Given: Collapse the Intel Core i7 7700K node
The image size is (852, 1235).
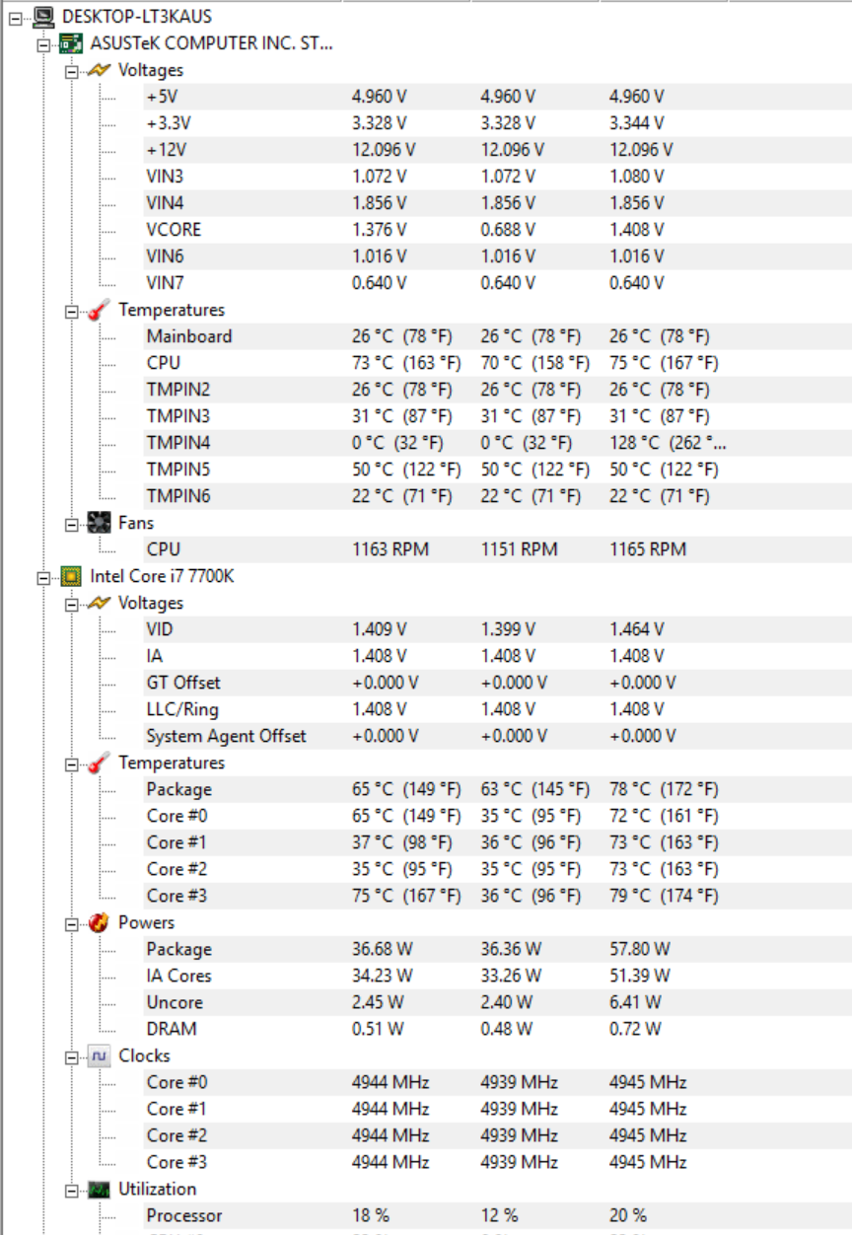Looking at the screenshot, I should (43, 576).
